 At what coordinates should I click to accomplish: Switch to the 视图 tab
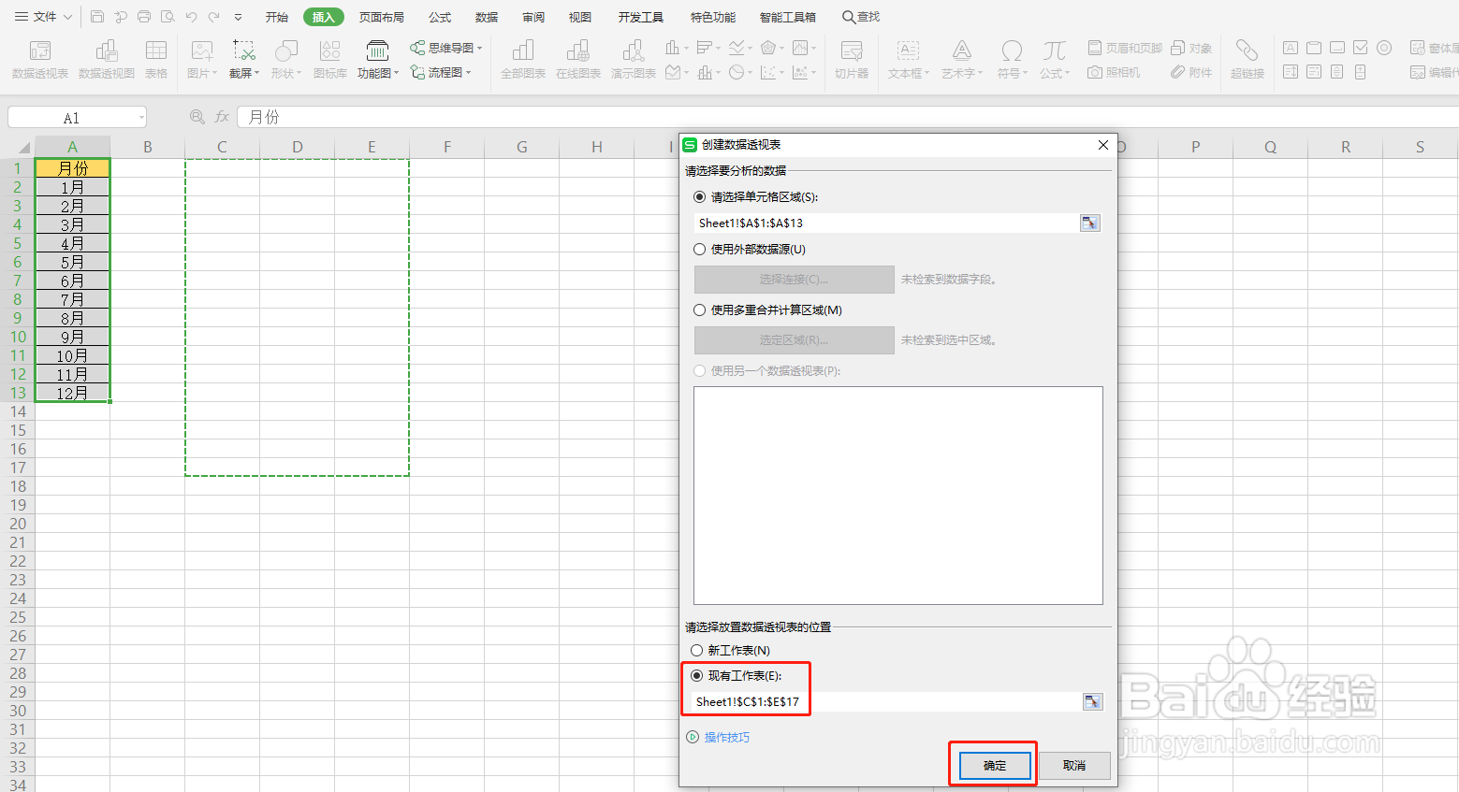[x=580, y=17]
